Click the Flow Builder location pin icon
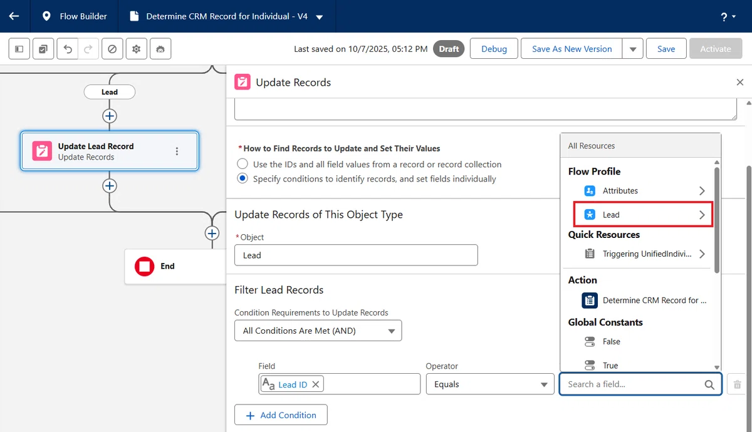 (x=46, y=16)
